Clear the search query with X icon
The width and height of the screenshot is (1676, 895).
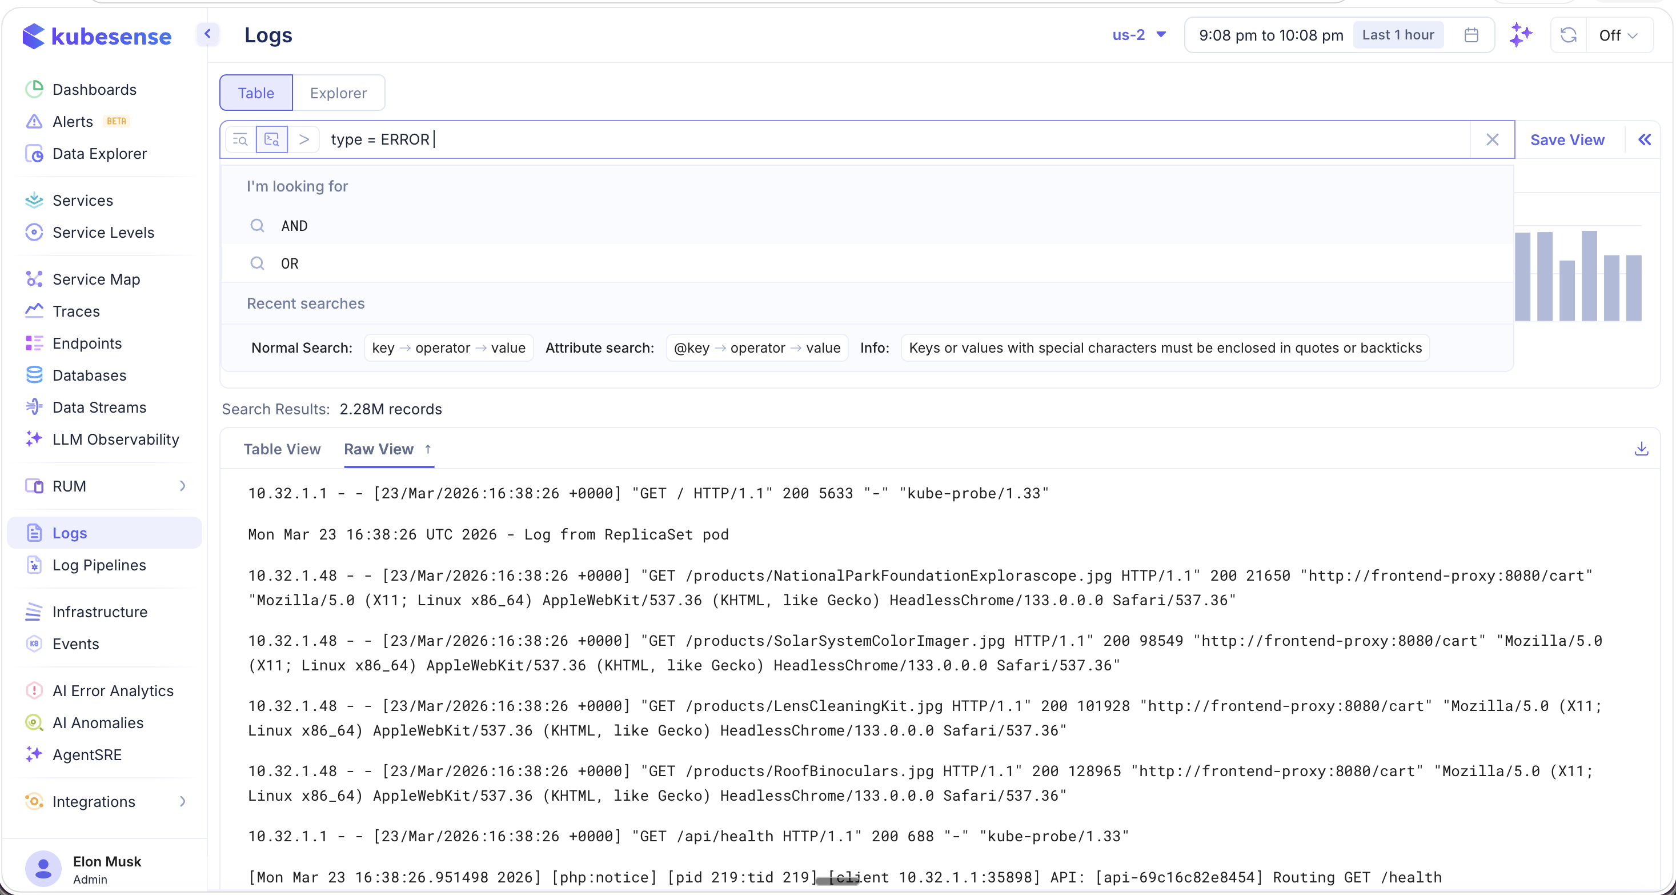coord(1492,139)
